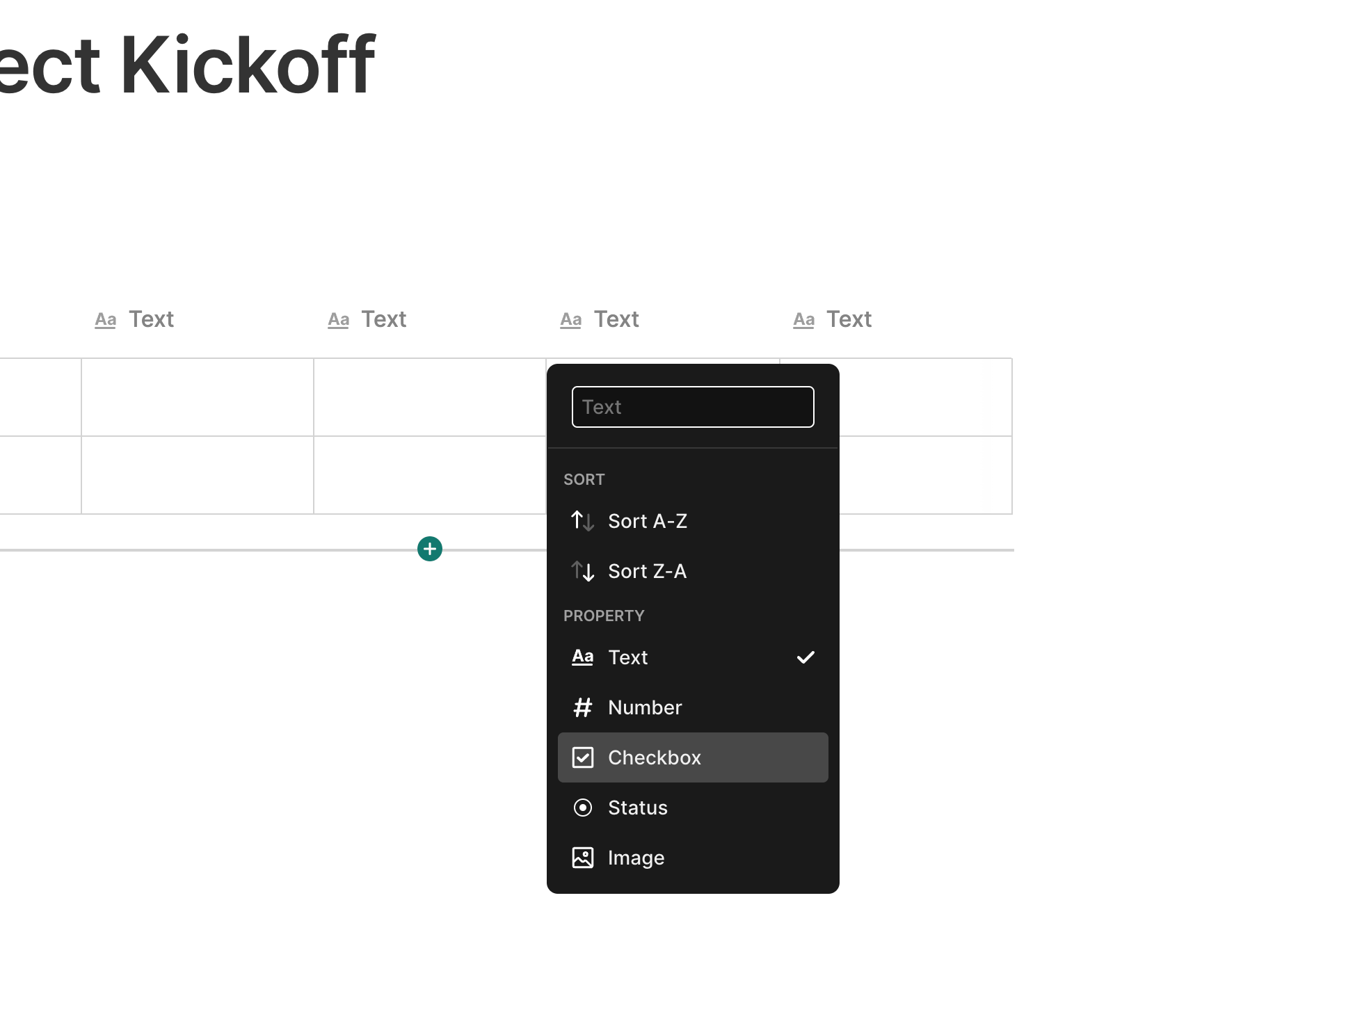
Task: Set property type to Number
Action: point(645,707)
